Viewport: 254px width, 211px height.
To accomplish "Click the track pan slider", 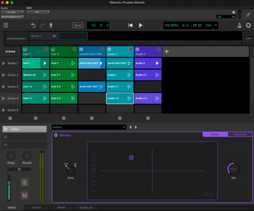I will coord(19,169).
